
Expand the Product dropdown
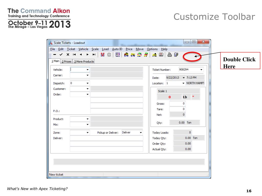click(x=88, y=119)
